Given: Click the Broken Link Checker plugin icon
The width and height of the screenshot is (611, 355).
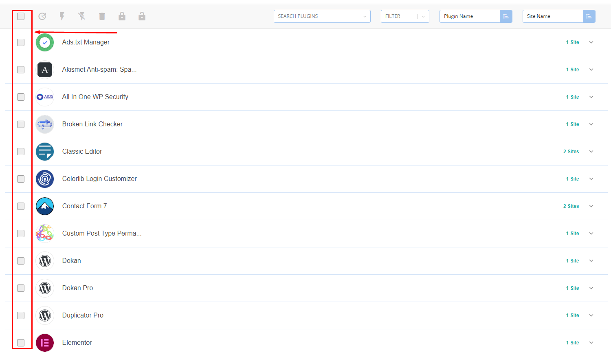Looking at the screenshot, I should 45,124.
